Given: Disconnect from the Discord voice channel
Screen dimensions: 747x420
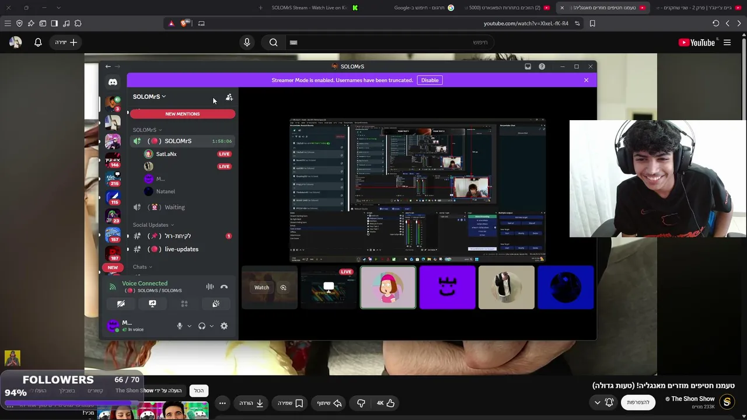Looking at the screenshot, I should (224, 286).
